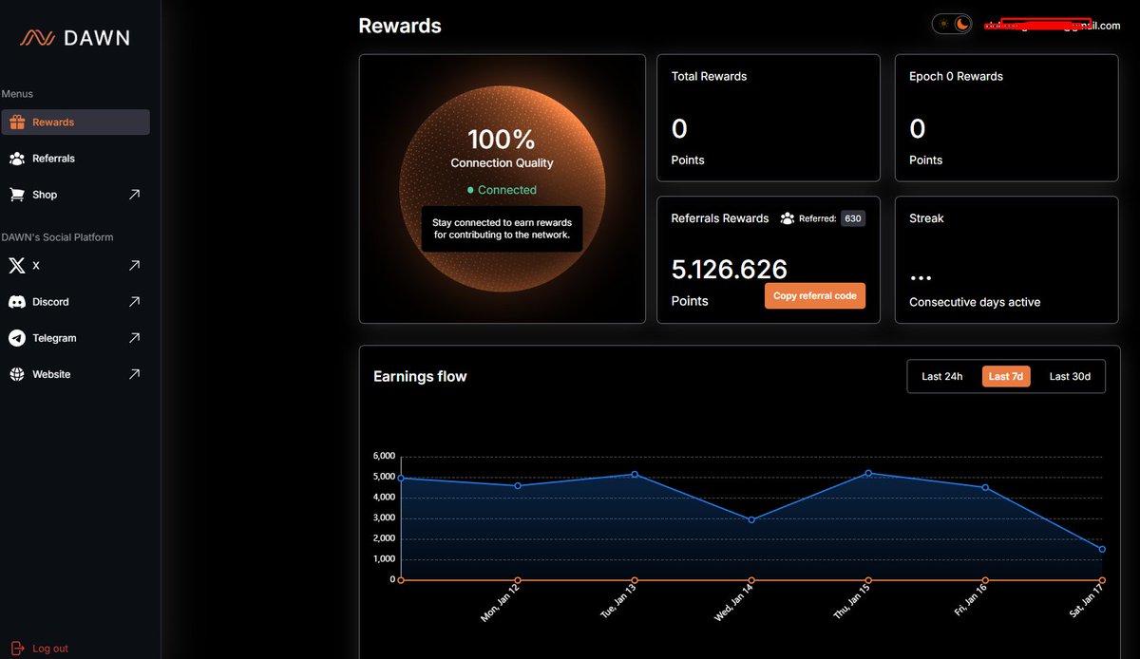Screen dimensions: 1140x659
Task: Click the shopping cart icon
Action: click(17, 195)
